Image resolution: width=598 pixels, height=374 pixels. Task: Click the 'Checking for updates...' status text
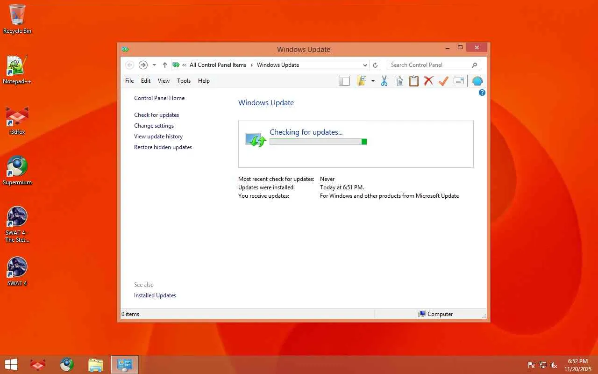point(306,132)
